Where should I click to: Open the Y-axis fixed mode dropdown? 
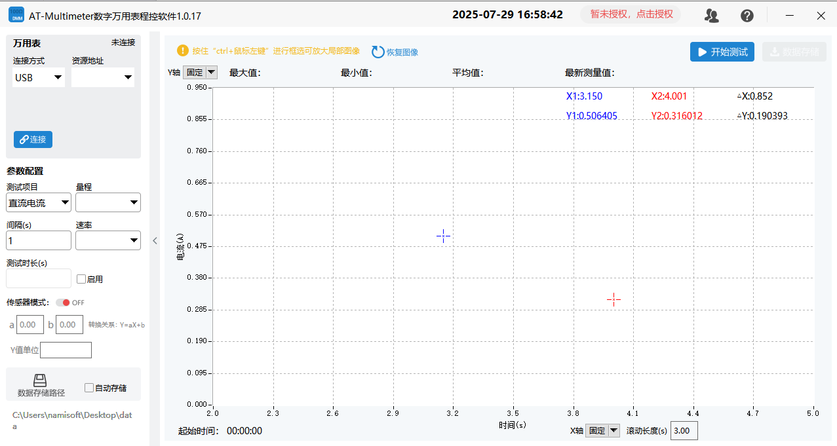[201, 73]
